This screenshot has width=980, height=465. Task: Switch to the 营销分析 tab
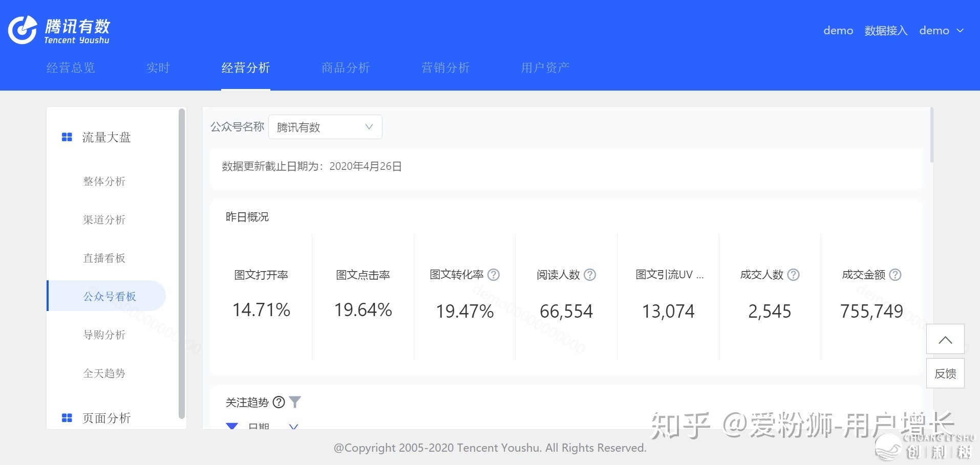click(x=445, y=68)
